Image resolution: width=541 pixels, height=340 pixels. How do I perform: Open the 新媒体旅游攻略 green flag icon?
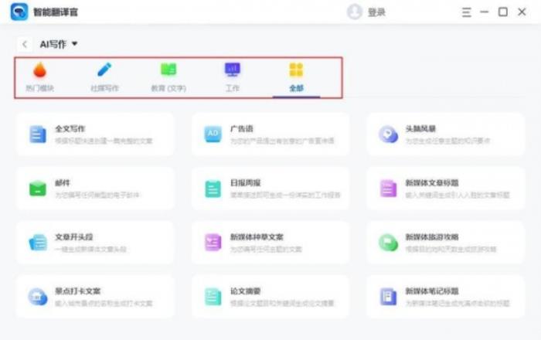point(388,243)
